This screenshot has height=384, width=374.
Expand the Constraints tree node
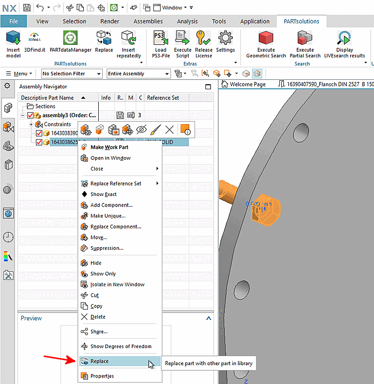pyautogui.click(x=31, y=124)
